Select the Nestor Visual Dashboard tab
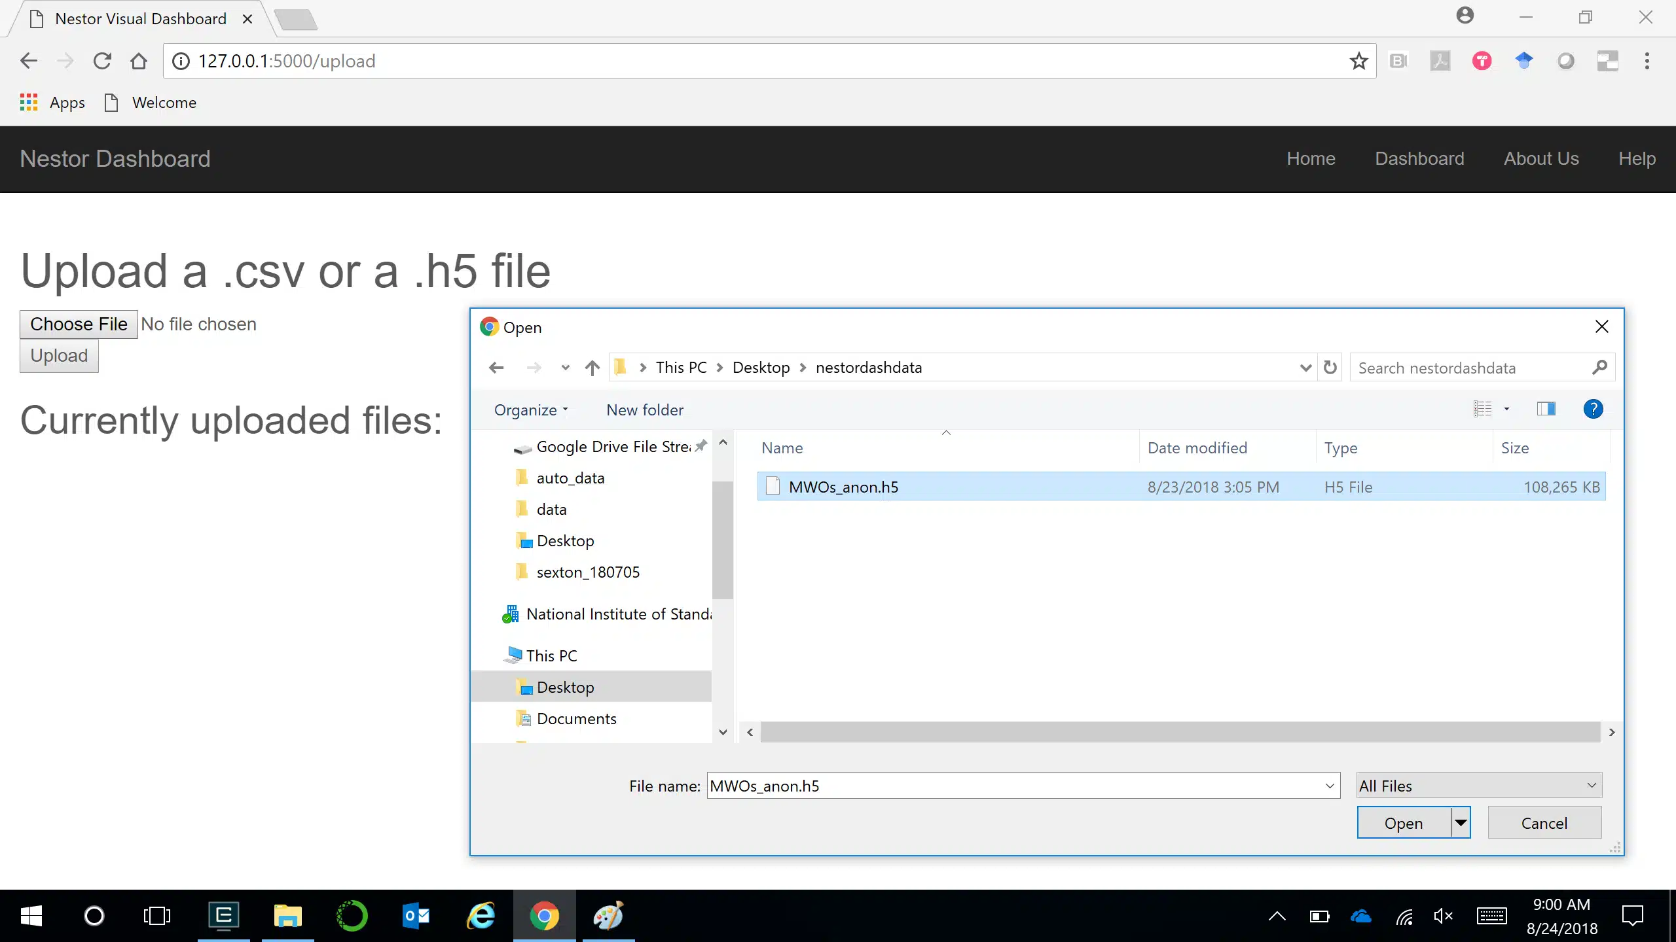The height and width of the screenshot is (942, 1676). pyautogui.click(x=140, y=19)
